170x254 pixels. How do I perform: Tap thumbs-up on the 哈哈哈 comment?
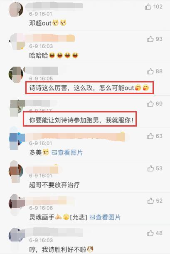(x=150, y=39)
